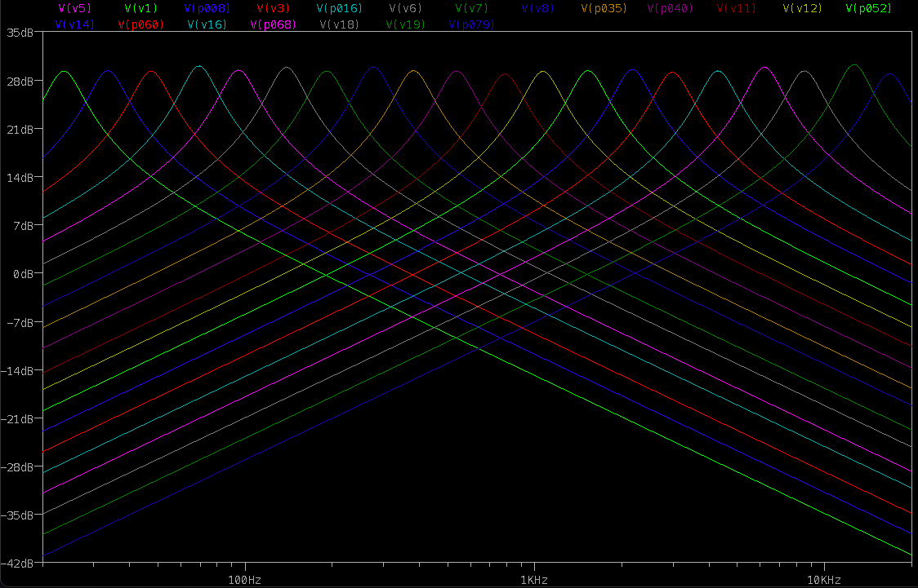Select the V(v7) trace label
Viewport: 918px width, 588px height.
click(x=472, y=9)
